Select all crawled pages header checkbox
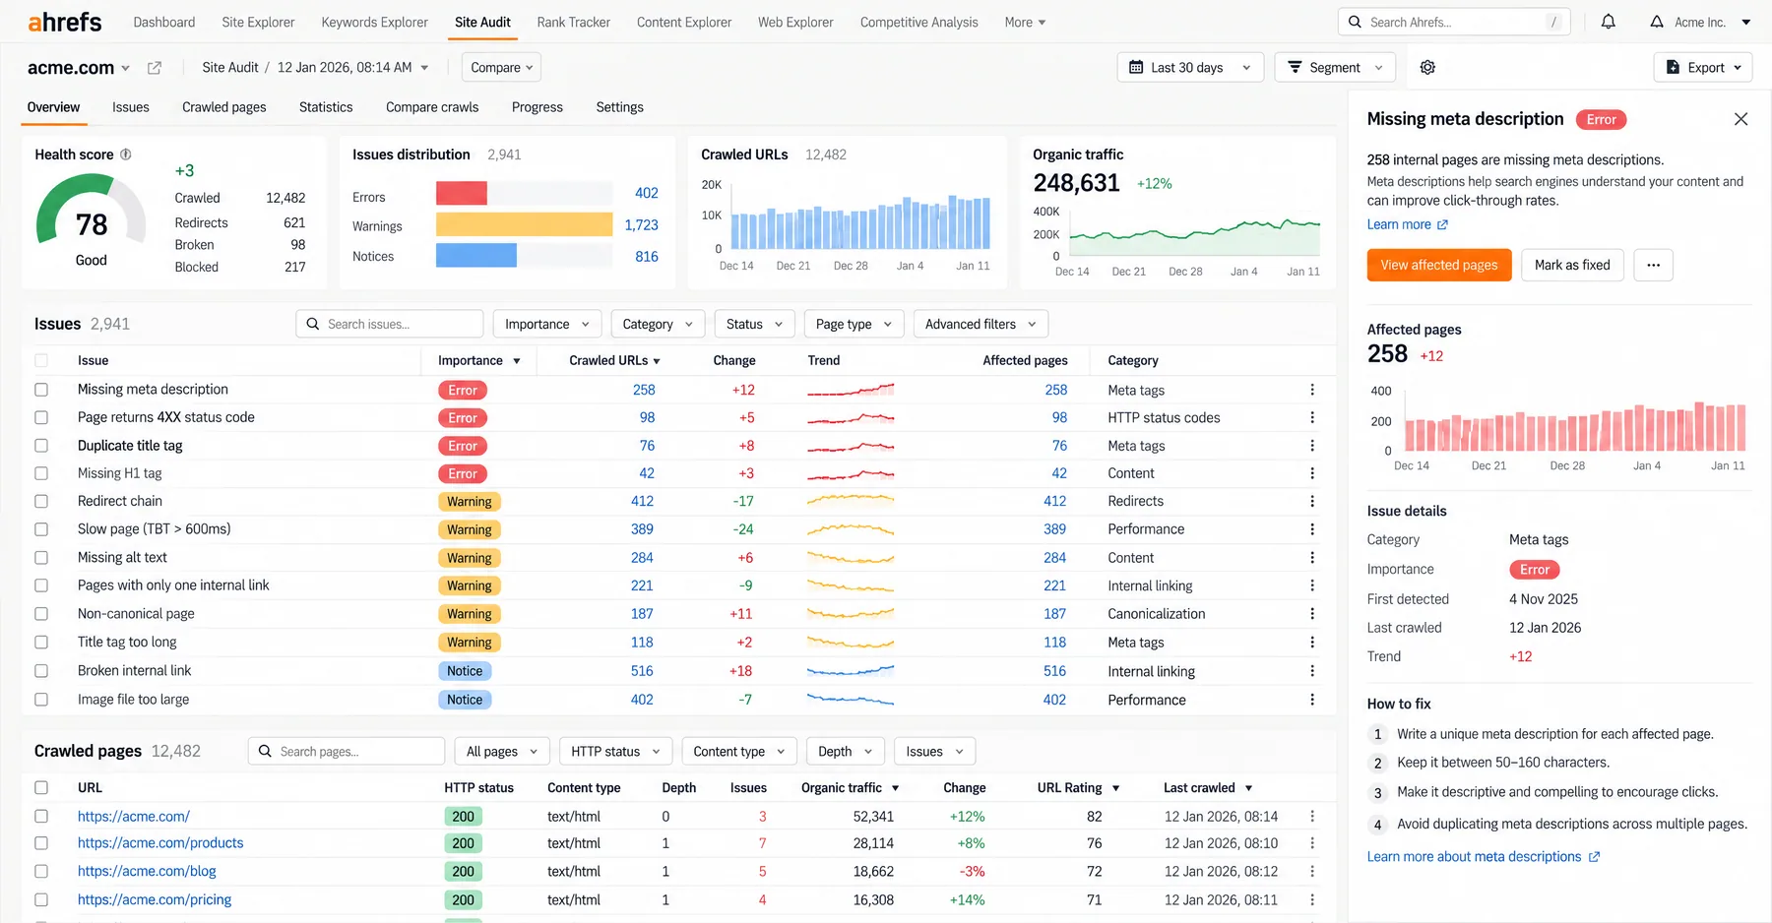The width and height of the screenshot is (1772, 923). (x=41, y=788)
